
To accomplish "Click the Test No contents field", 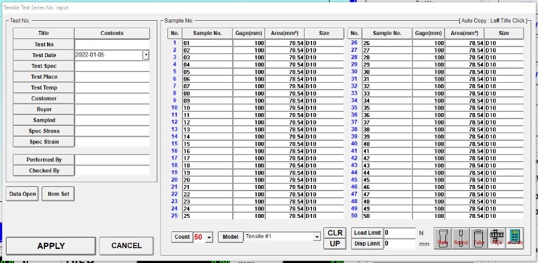I will click(112, 44).
